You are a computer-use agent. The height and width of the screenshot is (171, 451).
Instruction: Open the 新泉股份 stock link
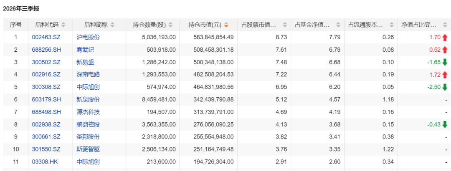[88, 99]
